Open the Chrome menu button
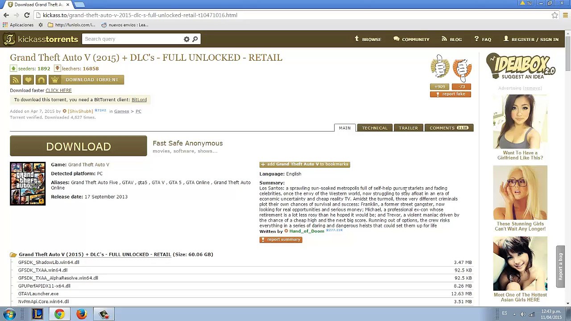Viewport: 571px width, 321px height. (565, 15)
